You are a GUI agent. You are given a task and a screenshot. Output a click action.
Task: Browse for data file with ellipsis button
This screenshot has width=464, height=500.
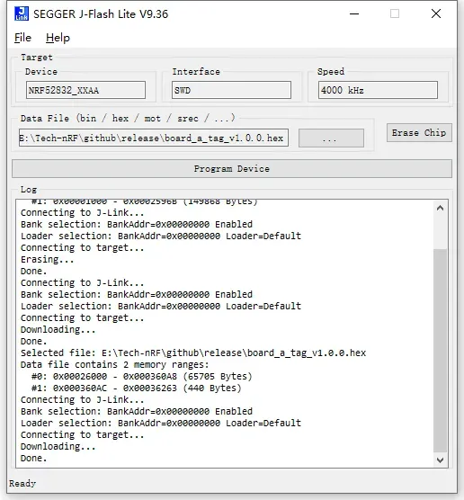click(331, 138)
